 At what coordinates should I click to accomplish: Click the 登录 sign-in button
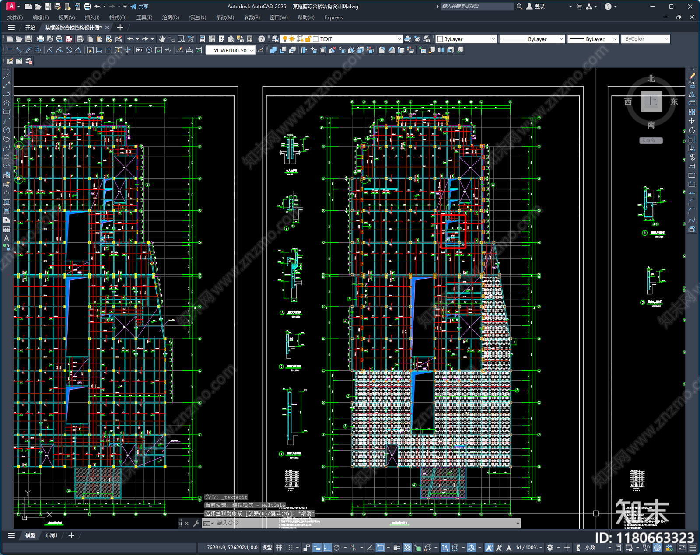point(535,7)
